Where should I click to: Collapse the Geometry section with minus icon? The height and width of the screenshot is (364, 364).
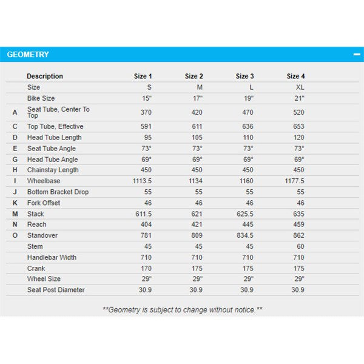(x=357, y=54)
